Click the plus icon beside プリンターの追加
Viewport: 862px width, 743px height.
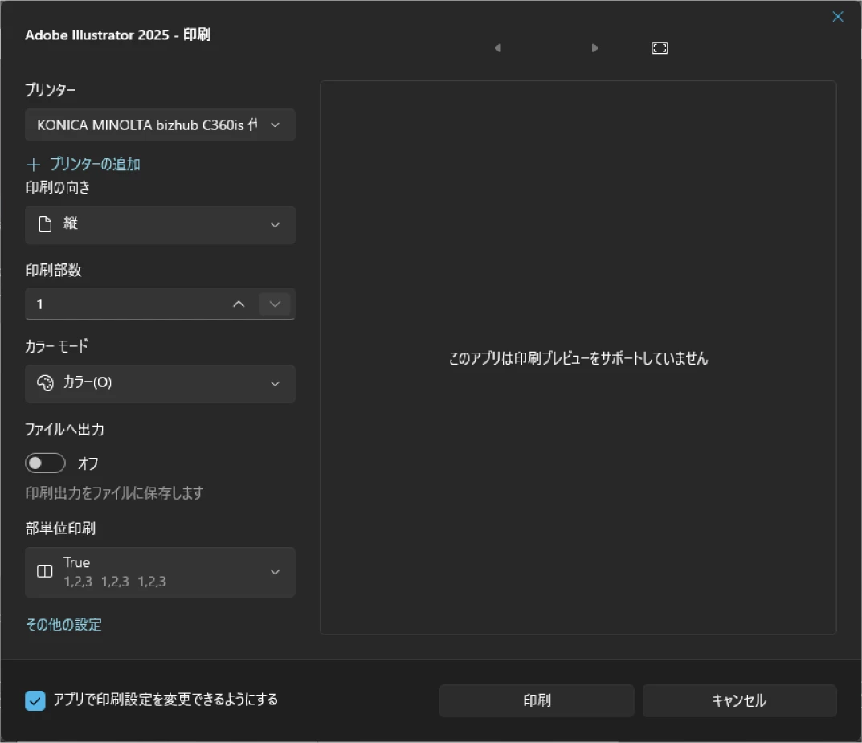click(34, 165)
